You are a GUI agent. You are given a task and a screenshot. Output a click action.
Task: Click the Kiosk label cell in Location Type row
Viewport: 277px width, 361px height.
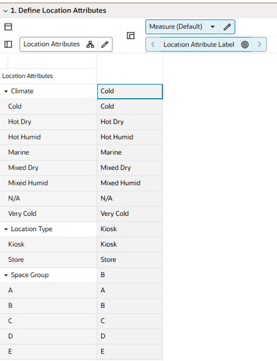click(x=130, y=229)
